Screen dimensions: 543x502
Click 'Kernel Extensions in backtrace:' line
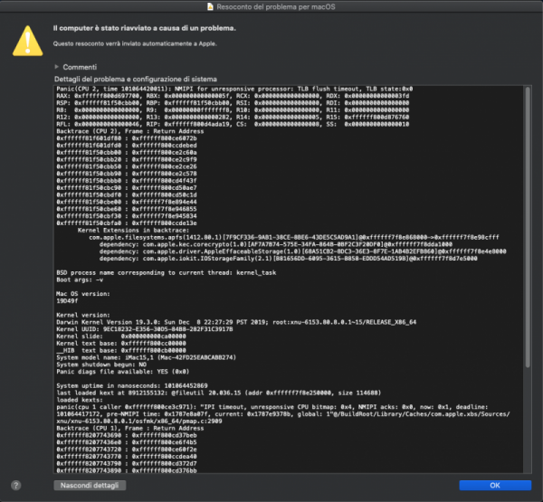133,231
